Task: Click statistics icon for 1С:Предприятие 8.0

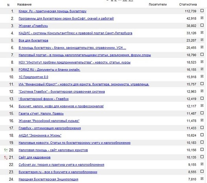Action: tap(202, 76)
